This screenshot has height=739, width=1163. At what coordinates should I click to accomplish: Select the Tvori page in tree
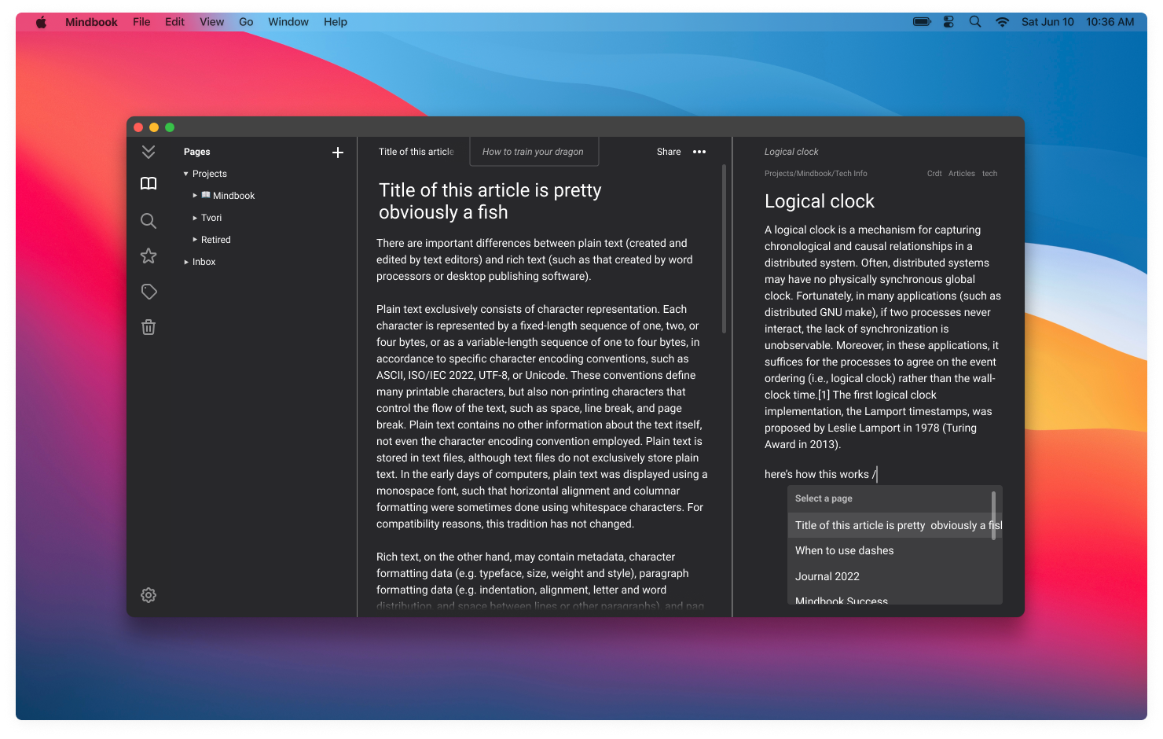pyautogui.click(x=211, y=218)
